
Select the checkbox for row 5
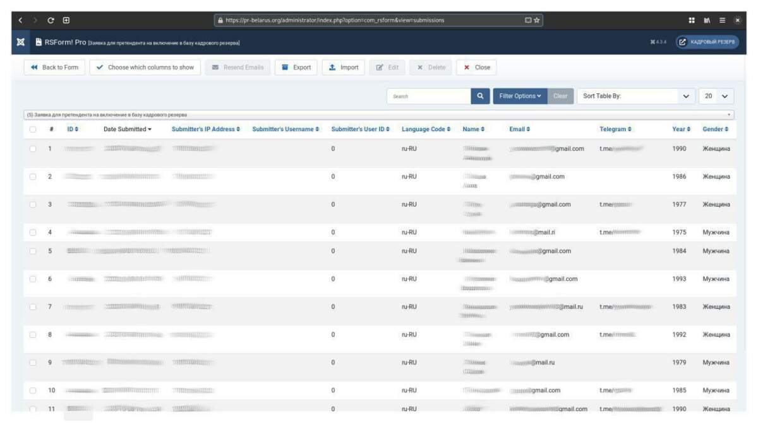click(x=33, y=251)
